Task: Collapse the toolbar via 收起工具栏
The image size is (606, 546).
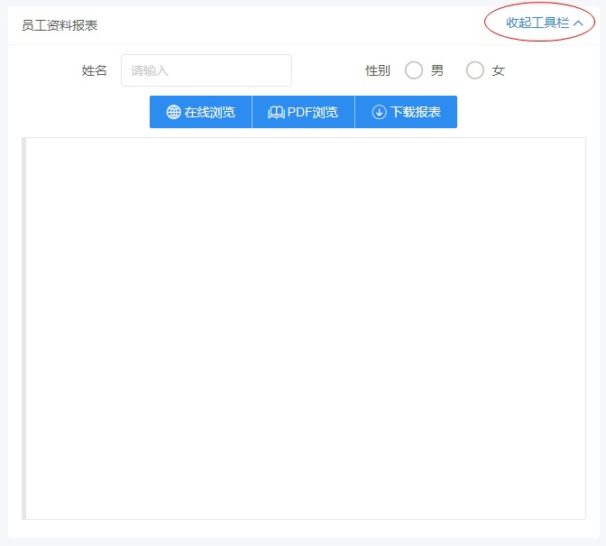Action: (x=544, y=23)
